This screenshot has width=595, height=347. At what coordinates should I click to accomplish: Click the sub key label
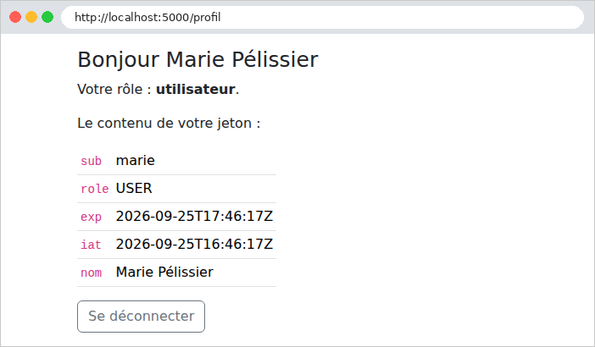point(91,161)
